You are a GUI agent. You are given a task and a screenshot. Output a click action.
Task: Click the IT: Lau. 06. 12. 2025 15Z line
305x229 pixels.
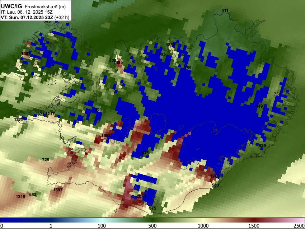27,12
